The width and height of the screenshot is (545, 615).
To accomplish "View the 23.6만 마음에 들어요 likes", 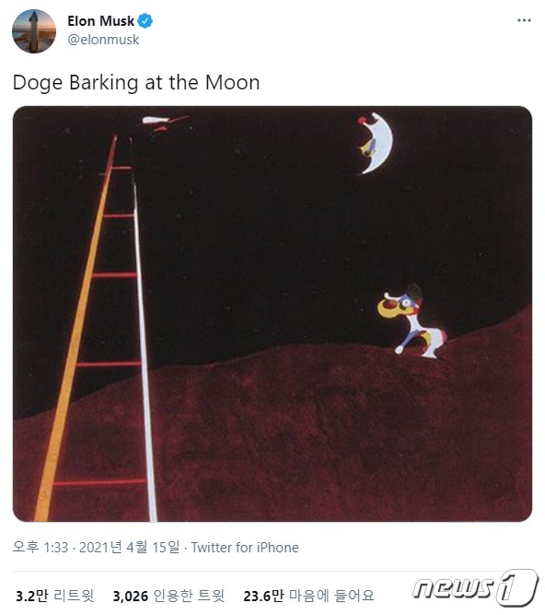I will [x=309, y=596].
